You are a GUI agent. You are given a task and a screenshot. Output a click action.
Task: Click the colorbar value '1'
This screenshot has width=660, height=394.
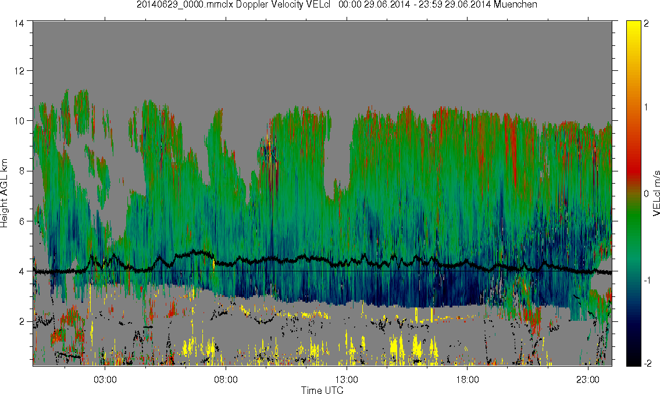[x=646, y=108]
